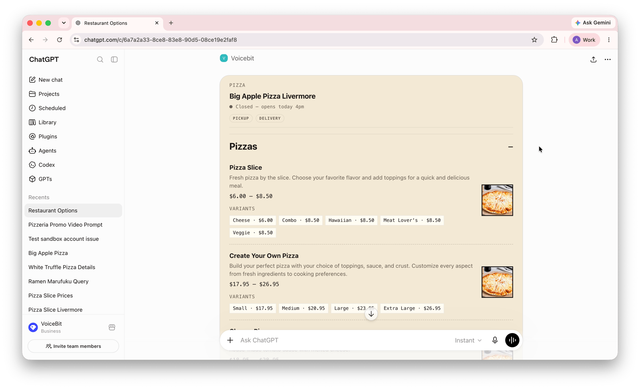Open Test sandbox account issue chat
Viewport: 640px width, 389px height.
[x=73, y=239]
